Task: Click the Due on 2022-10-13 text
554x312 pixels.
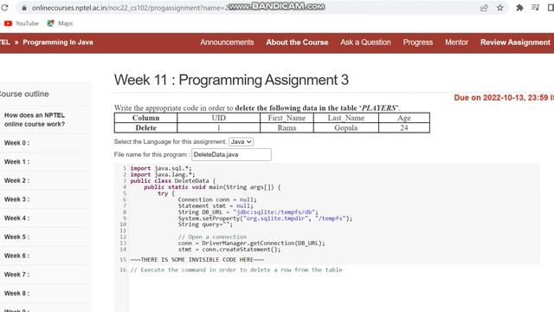Action: 504,98
